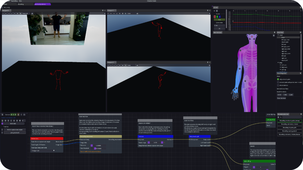The image size is (303, 170).
Task: Click the Reconstruction list search field
Action: (x=292, y=117)
